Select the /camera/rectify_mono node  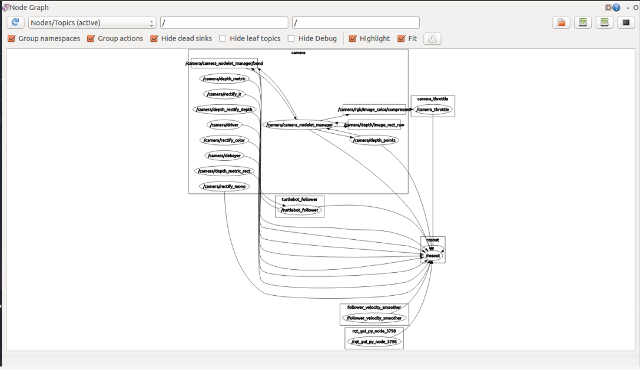click(x=224, y=186)
